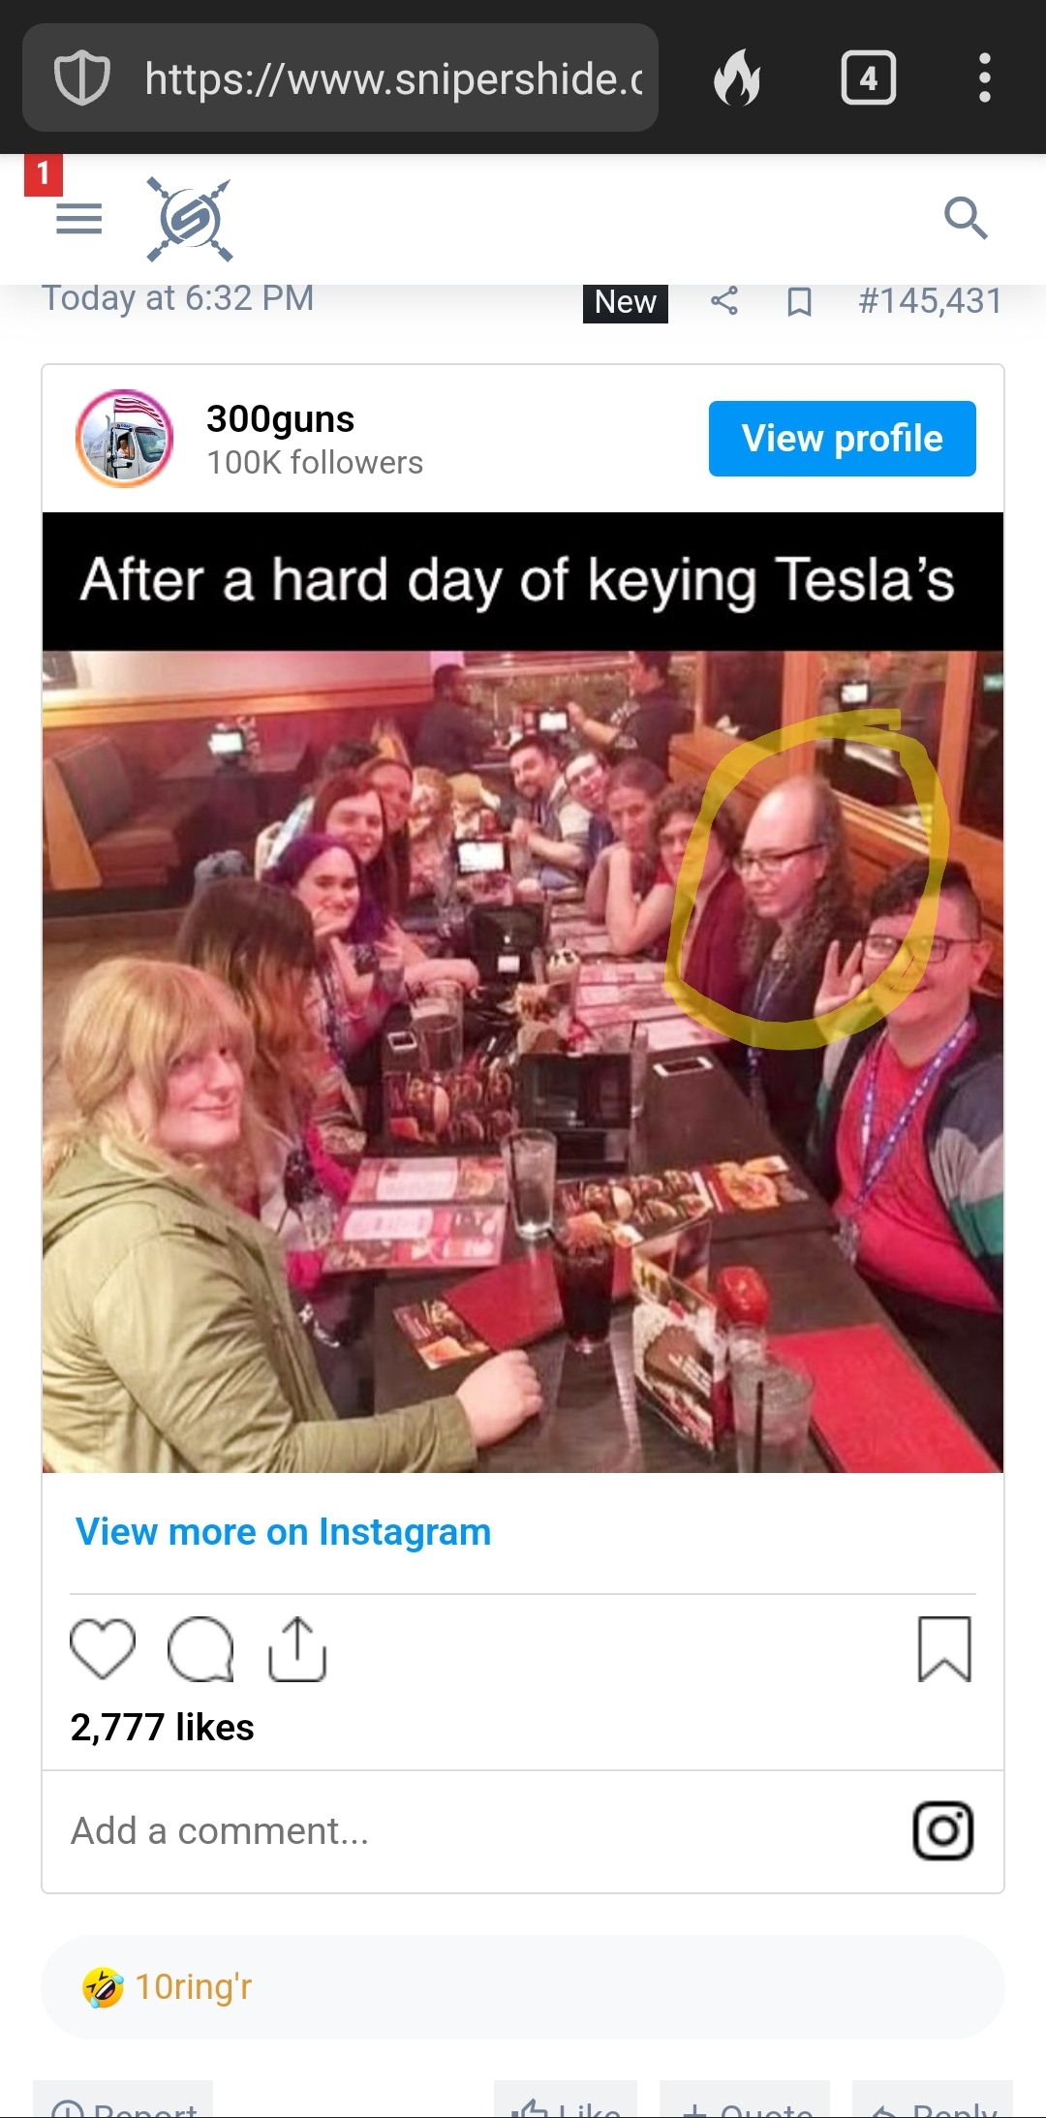1046x2118 pixels.
Task: Open the forum search magnifier
Action: 965,218
